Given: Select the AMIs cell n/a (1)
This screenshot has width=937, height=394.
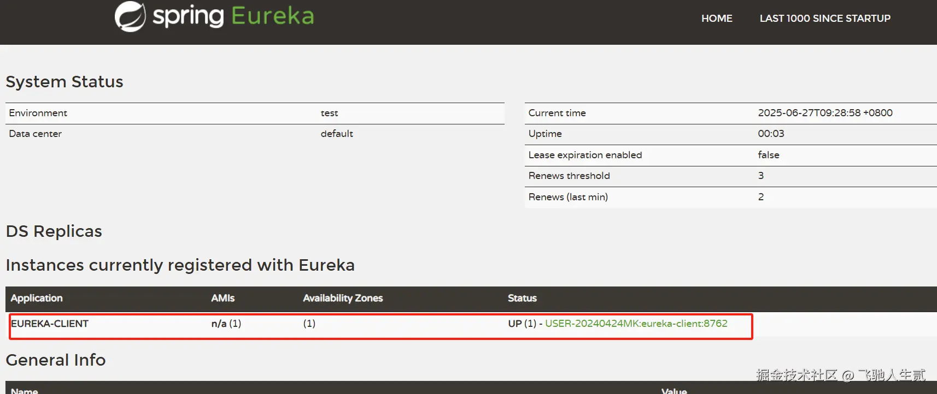Looking at the screenshot, I should pos(226,324).
